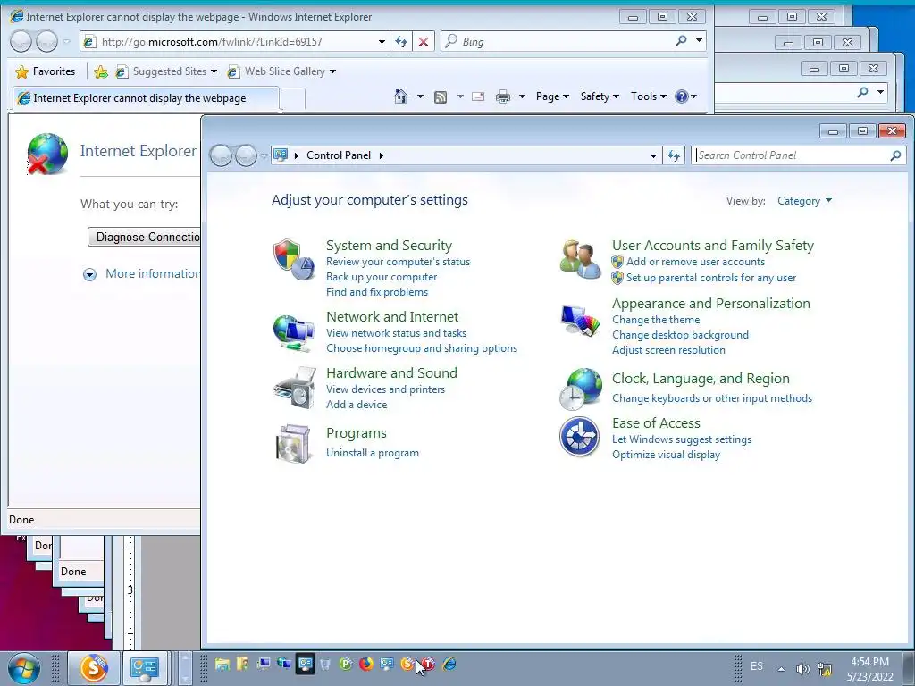Screen dimensions: 915x686
Task: Click Add to Favorites Bar star icon
Action: (100, 71)
